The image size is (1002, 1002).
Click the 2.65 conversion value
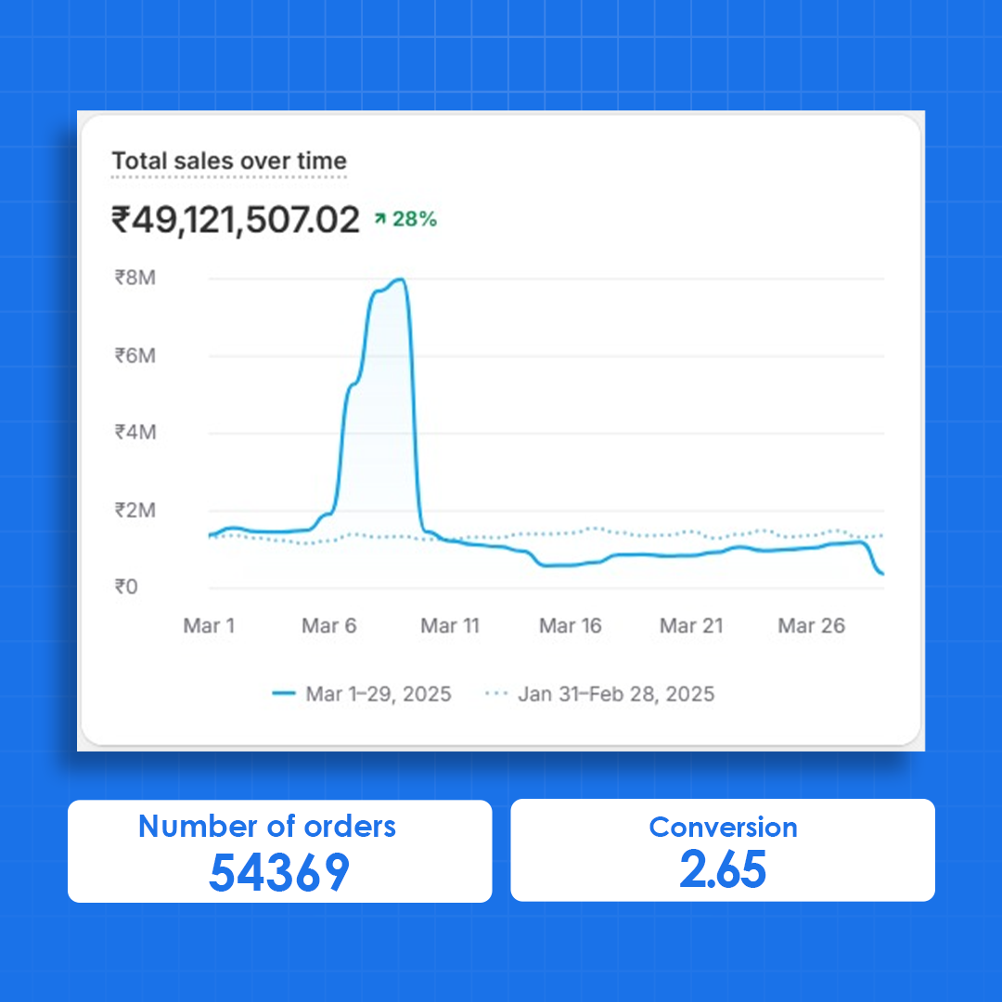click(x=723, y=870)
